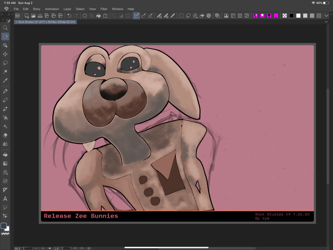Select the Zoom tool in the sidebar
Viewport: 333px width, 250px height.
(5, 28)
